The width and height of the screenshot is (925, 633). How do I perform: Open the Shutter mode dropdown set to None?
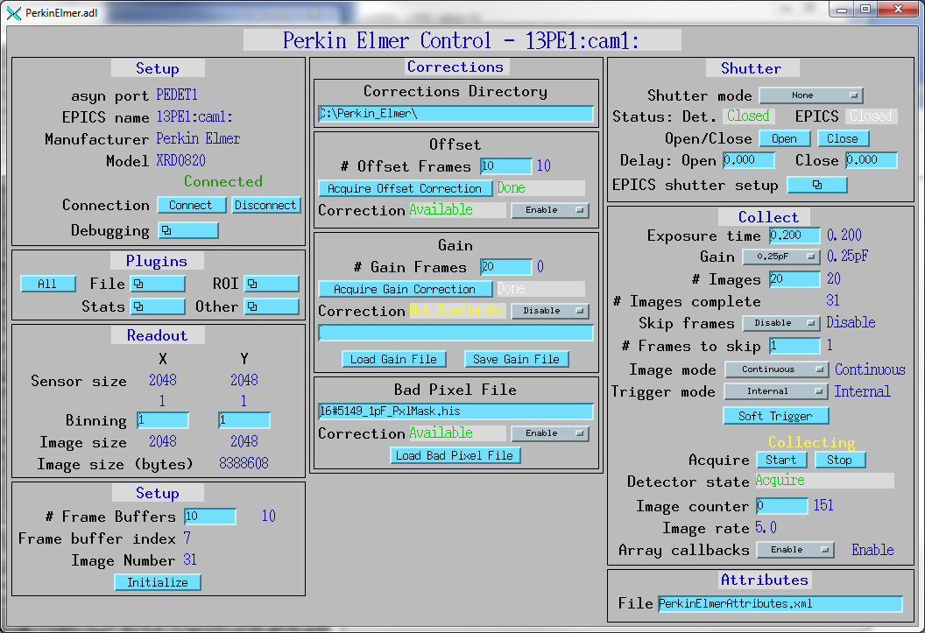(811, 95)
